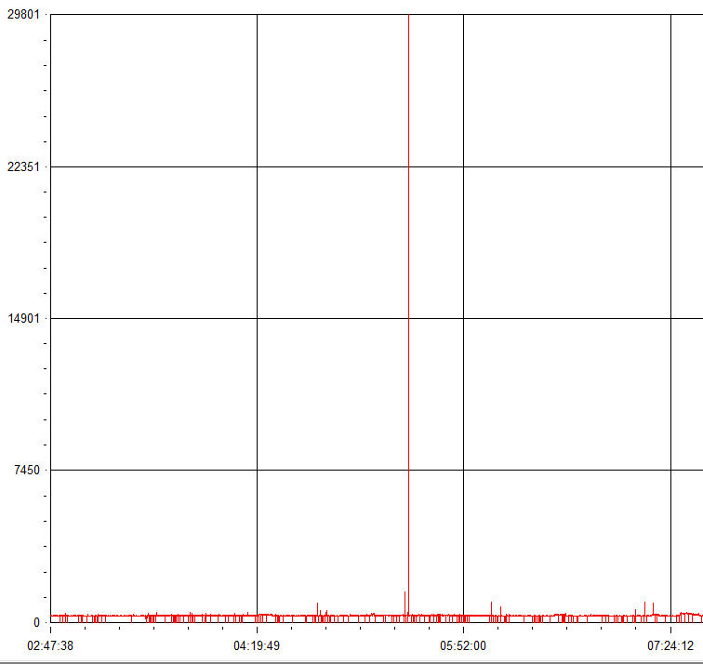Click the 05:52:00 time label
This screenshot has height=664, width=703.
463,645
